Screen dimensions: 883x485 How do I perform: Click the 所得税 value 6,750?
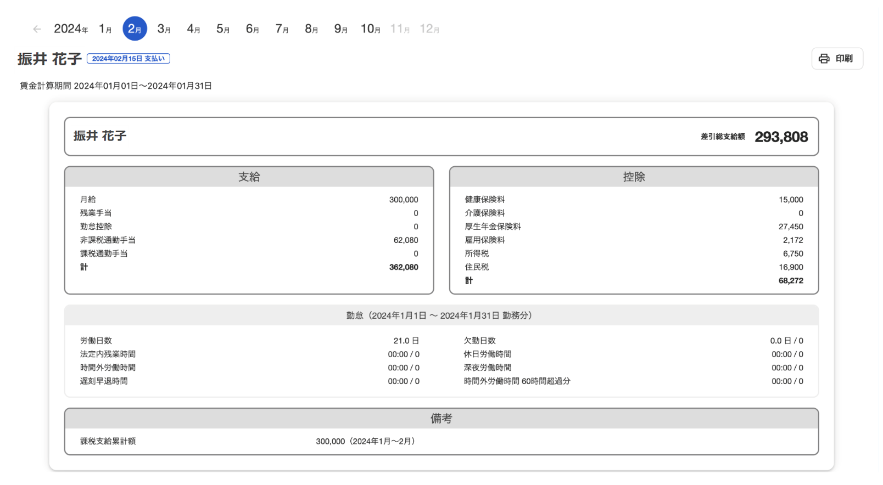click(793, 253)
